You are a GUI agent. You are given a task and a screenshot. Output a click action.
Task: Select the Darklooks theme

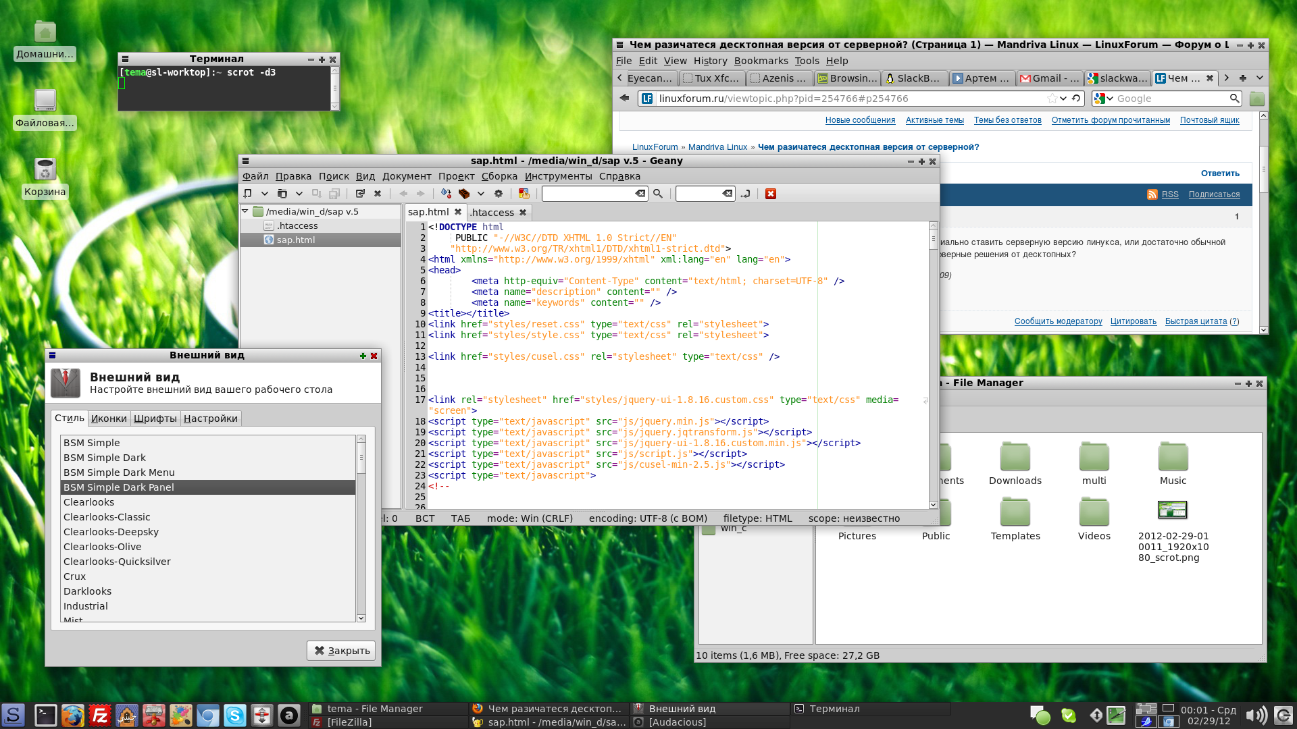(x=208, y=591)
